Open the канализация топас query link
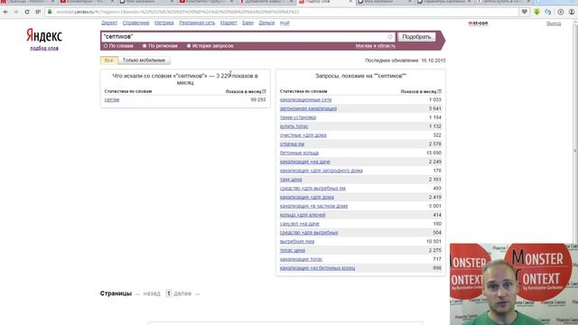 click(x=301, y=259)
